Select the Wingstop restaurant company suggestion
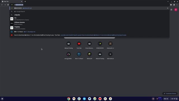 (x=89, y=28)
